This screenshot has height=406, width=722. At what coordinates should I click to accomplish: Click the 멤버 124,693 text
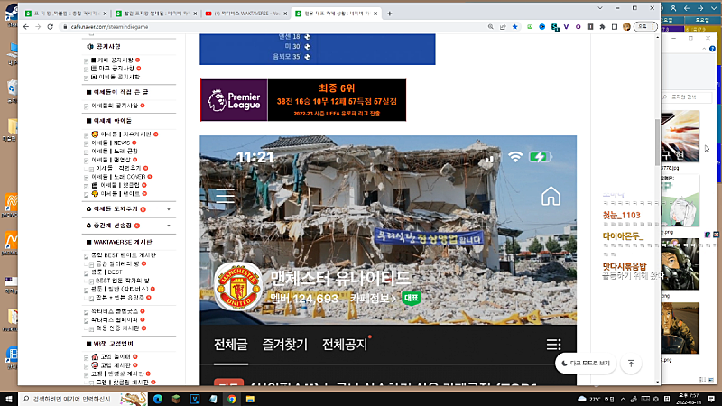coord(304,299)
